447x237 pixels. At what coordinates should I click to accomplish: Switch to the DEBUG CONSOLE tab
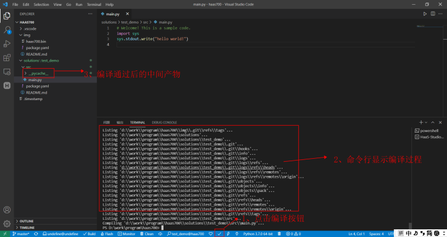click(164, 122)
